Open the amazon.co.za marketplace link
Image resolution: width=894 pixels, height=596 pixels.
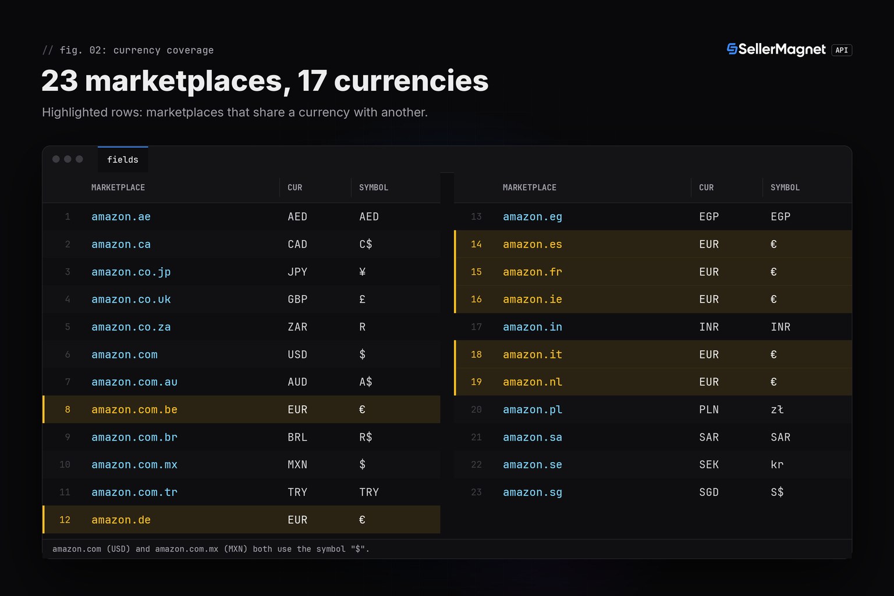[x=131, y=327]
